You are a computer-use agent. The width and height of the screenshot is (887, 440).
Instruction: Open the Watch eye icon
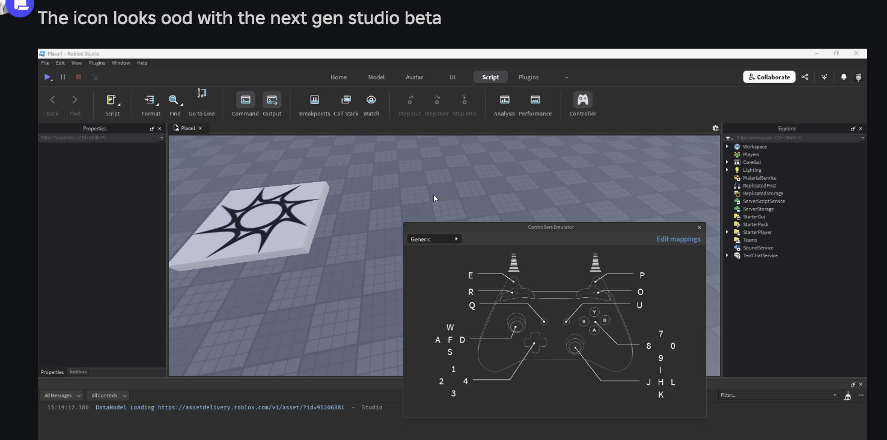click(x=371, y=100)
